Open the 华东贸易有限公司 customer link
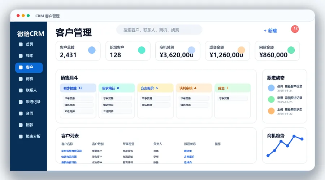325x180 pixels. click(x=71, y=151)
